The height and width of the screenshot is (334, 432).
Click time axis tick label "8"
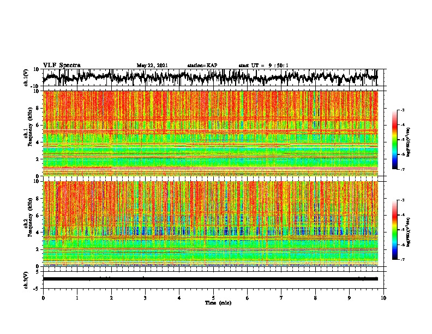(x=315, y=298)
